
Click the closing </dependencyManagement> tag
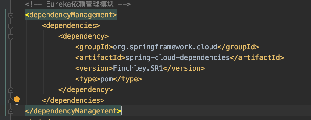(x=73, y=111)
